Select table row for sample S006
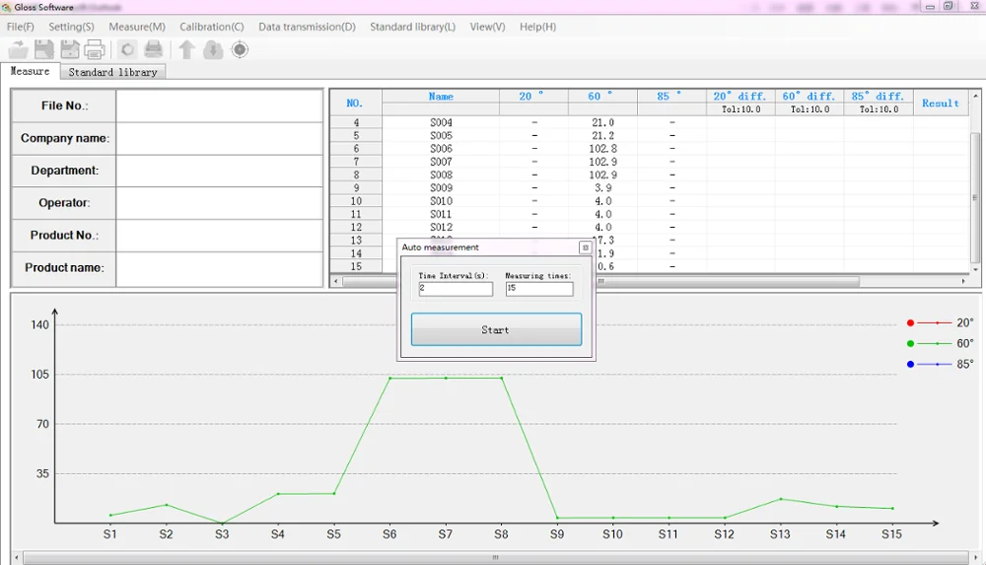The height and width of the screenshot is (565, 986). click(441, 149)
